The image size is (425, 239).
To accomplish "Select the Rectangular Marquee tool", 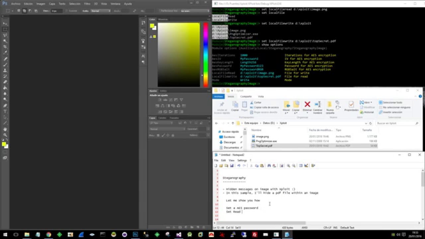I will coord(5,29).
